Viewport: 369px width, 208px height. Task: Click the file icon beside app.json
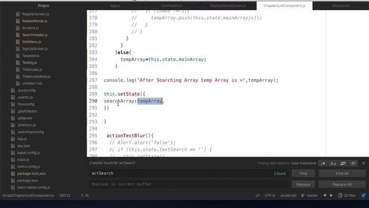point(13,146)
